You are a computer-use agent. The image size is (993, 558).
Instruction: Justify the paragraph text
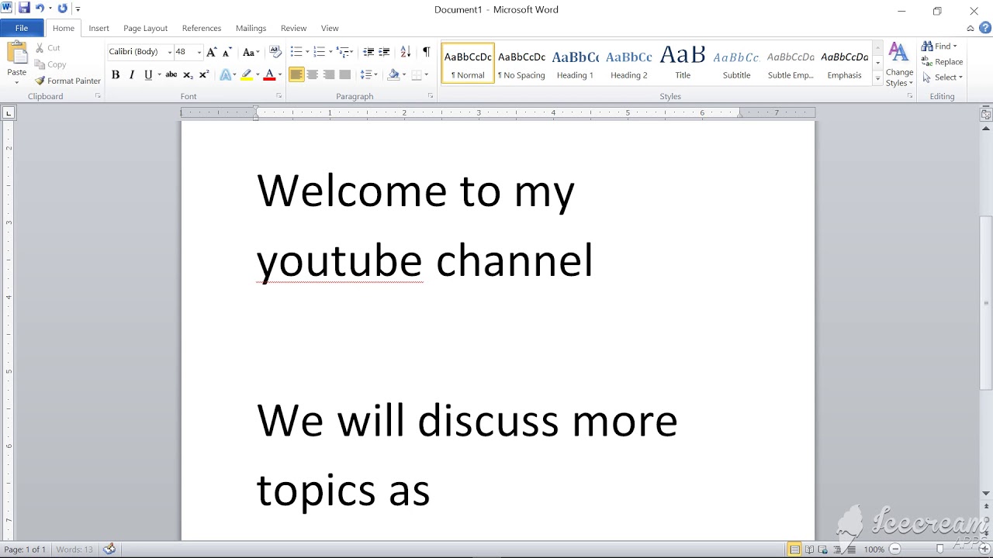pyautogui.click(x=345, y=75)
